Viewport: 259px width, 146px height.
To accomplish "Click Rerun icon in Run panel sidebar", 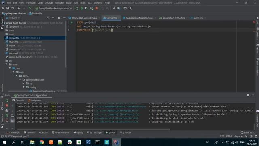I will point(7,101).
